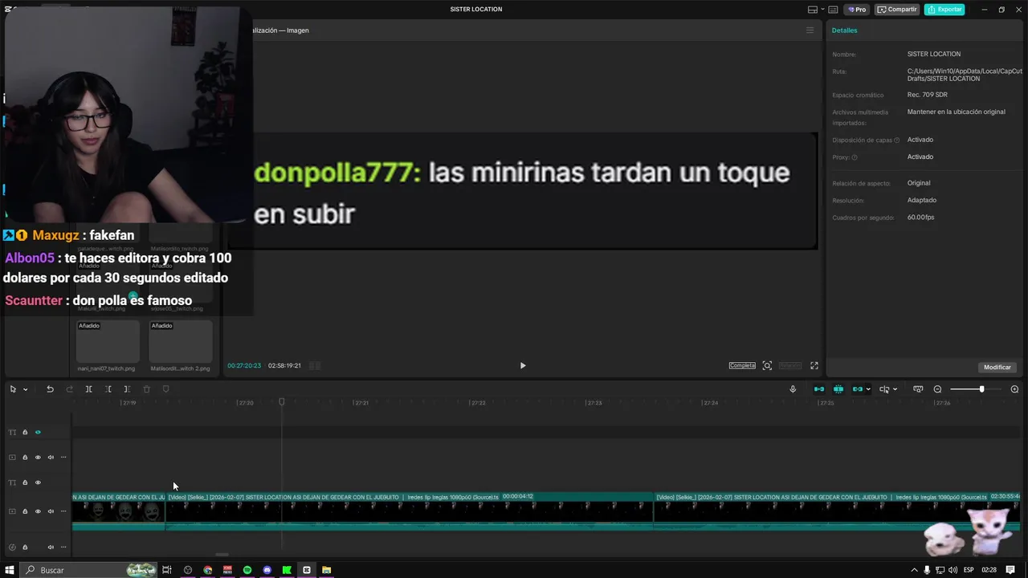
Task: Click the 'Completa' preview quality button
Action: [x=742, y=365]
